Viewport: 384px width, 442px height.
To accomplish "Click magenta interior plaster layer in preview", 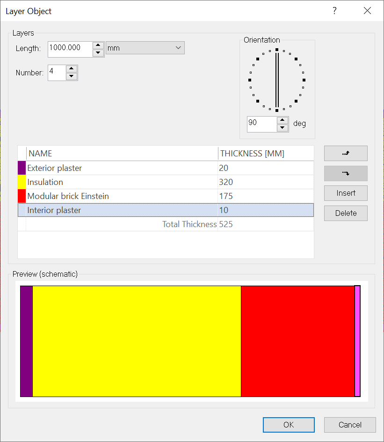I will pos(357,341).
